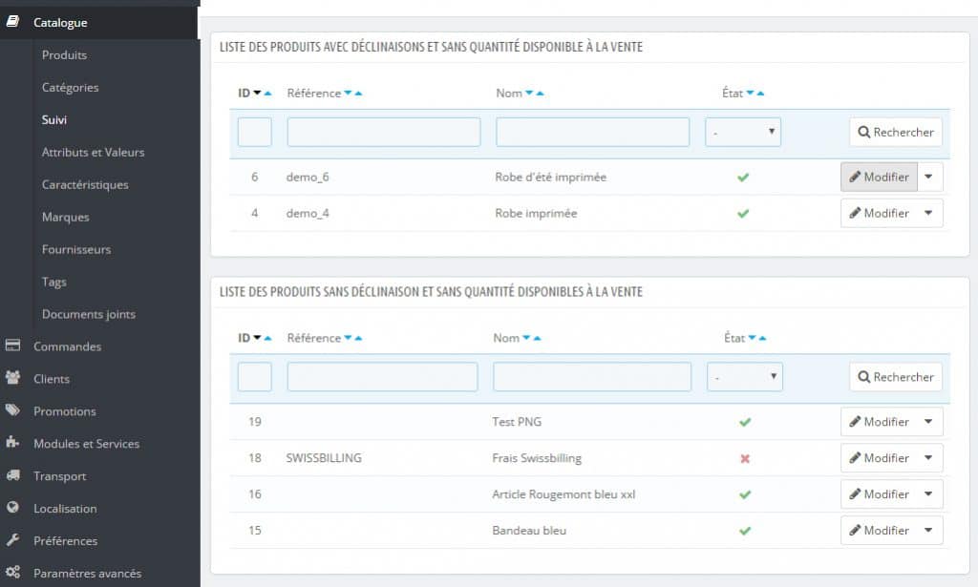Sort second table État ascending arrow

coord(762,339)
